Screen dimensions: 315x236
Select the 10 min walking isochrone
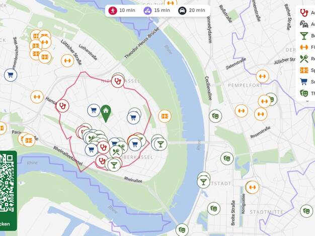(122, 11)
